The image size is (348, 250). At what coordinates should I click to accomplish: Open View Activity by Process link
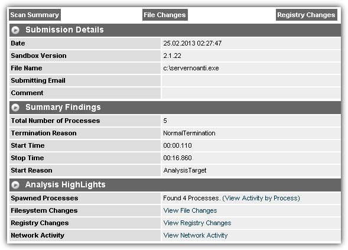261,198
